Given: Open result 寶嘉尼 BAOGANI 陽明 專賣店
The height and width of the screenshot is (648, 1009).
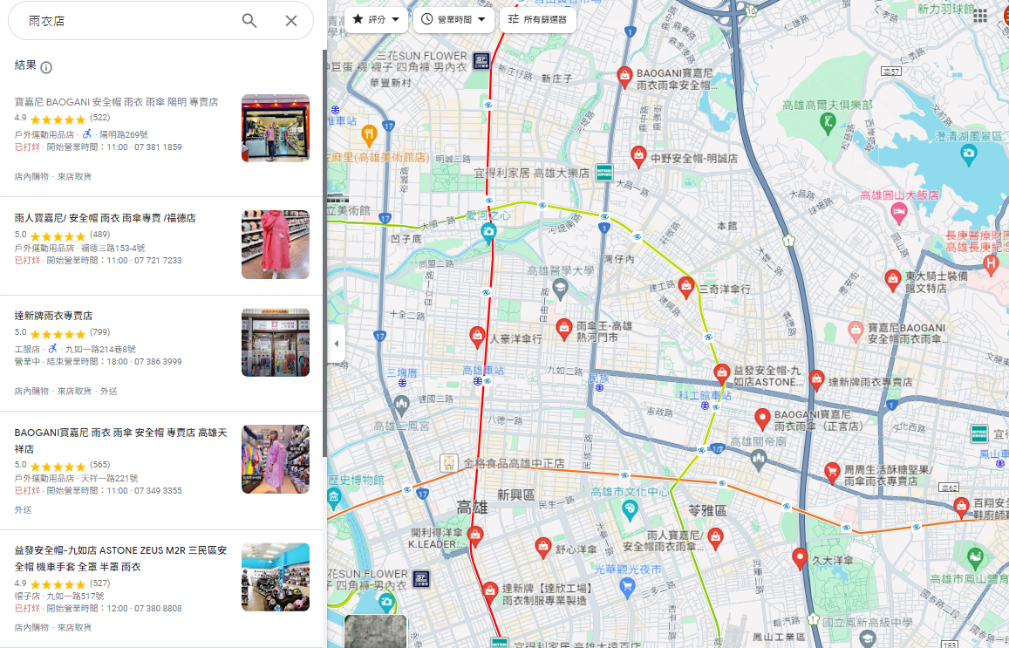Looking at the screenshot, I should point(160,139).
